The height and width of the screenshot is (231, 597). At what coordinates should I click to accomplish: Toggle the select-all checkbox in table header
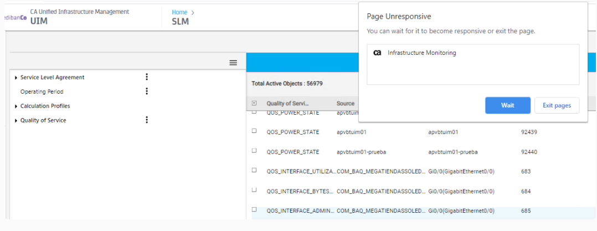pyautogui.click(x=254, y=103)
